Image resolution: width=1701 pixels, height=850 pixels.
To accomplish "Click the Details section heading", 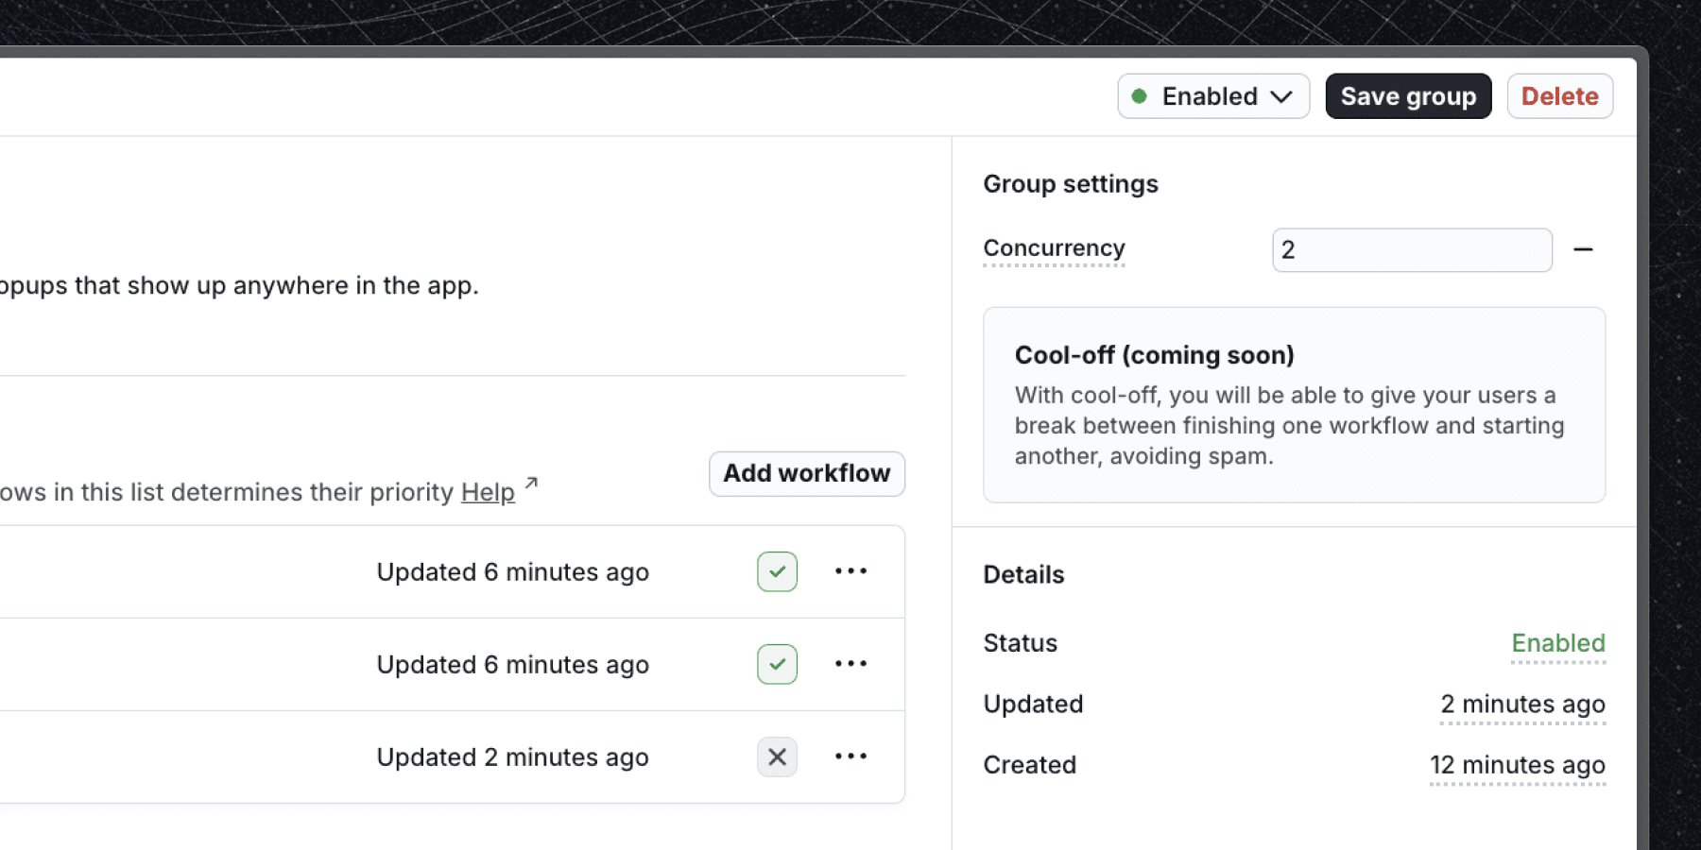I will click(x=1023, y=575).
